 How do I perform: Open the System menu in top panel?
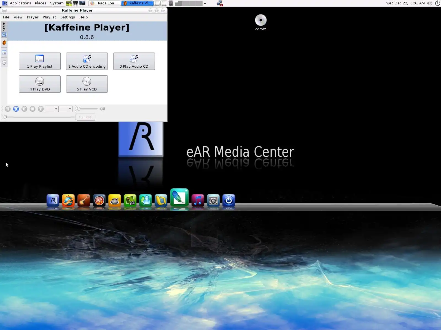pos(57,3)
